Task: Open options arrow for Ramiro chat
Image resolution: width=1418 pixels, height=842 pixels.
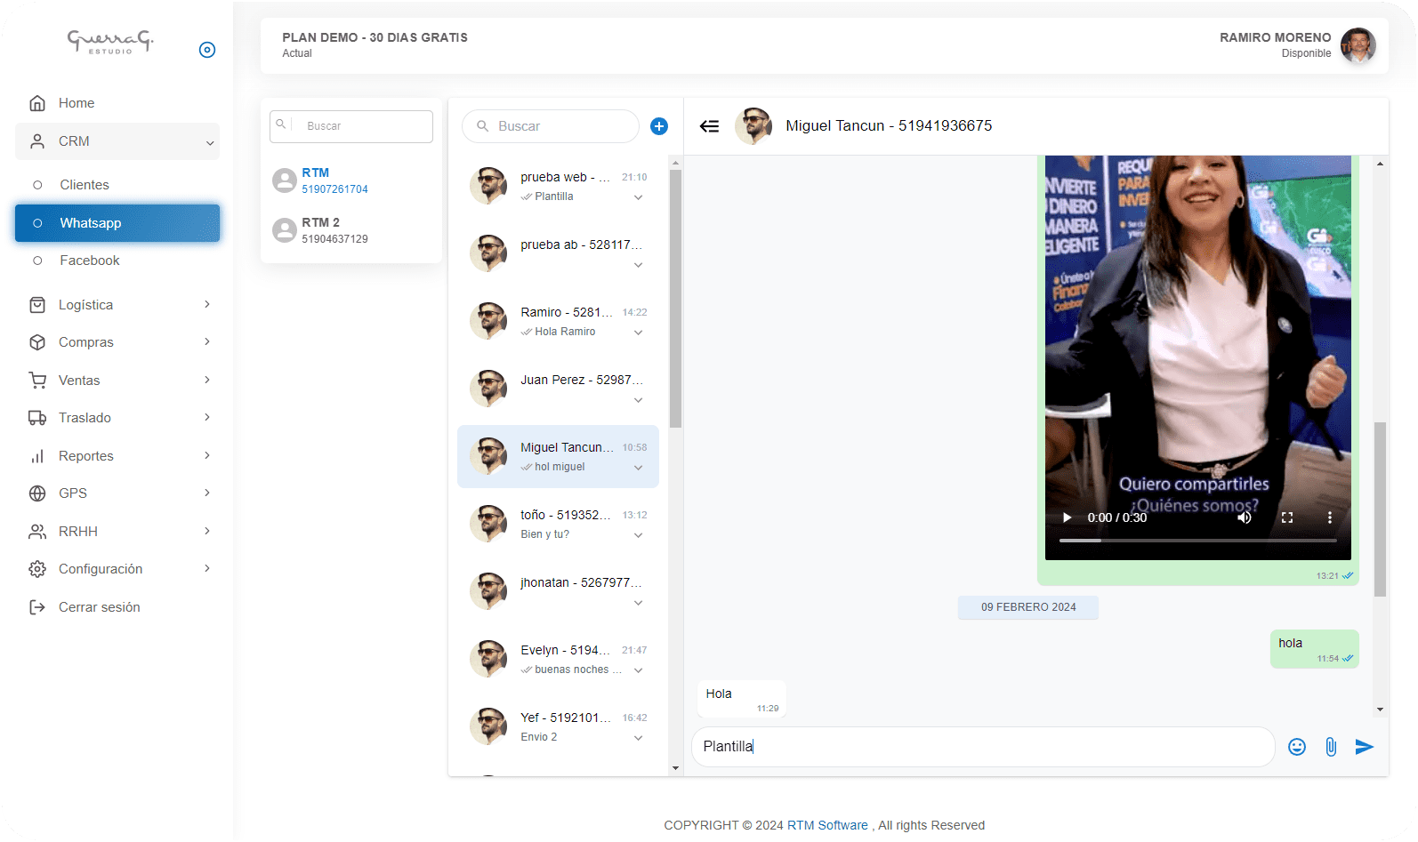Action: pyautogui.click(x=638, y=333)
